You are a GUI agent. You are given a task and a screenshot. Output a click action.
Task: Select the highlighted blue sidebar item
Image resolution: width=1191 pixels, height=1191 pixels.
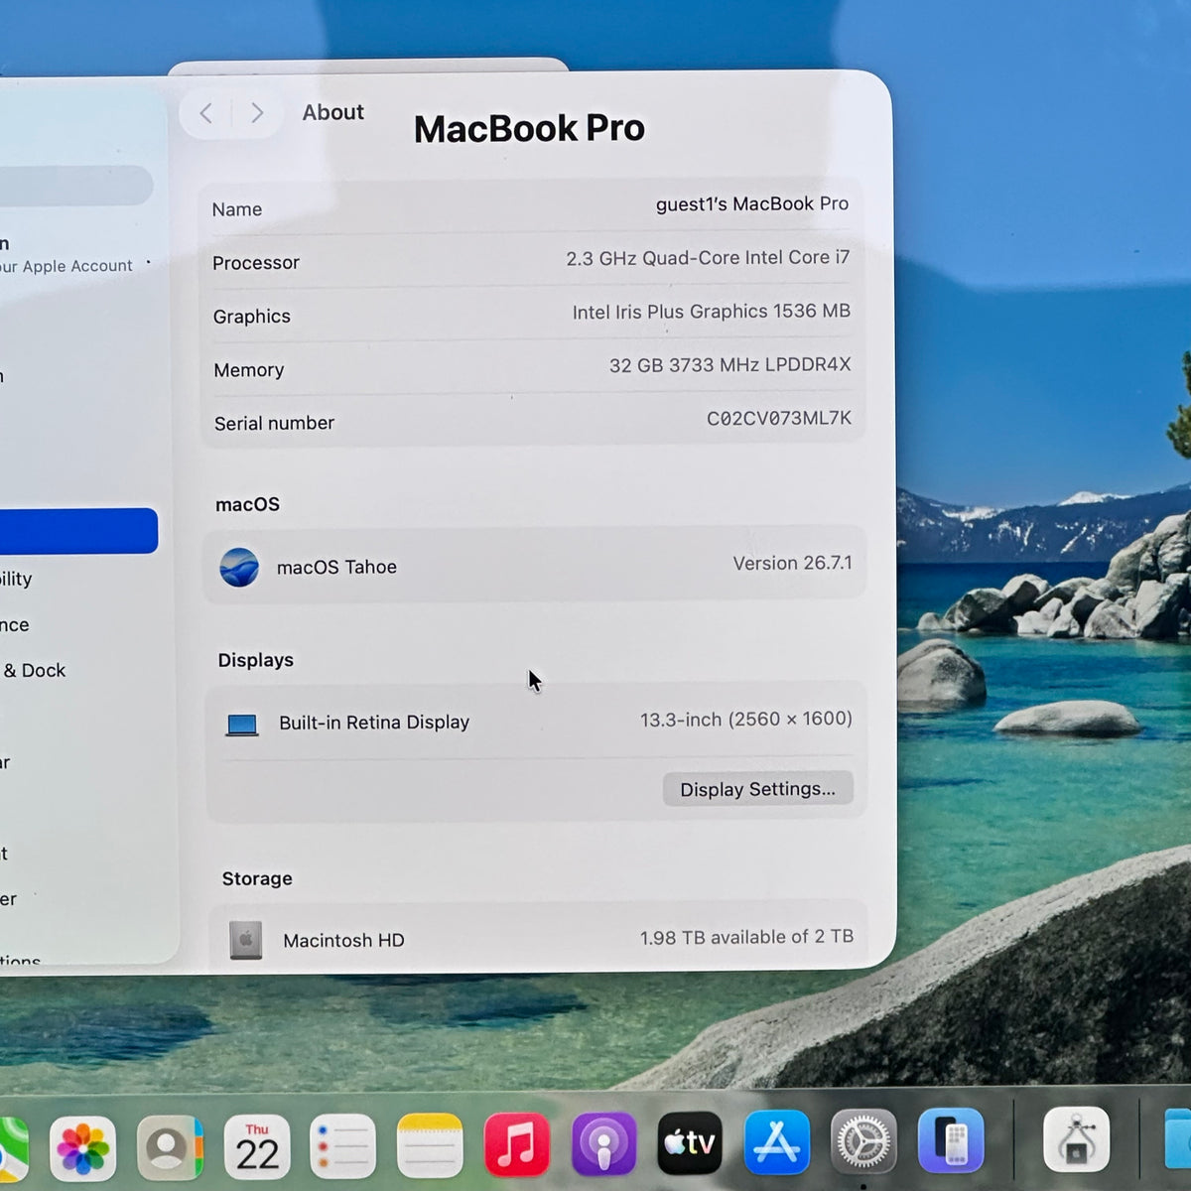[x=77, y=531]
